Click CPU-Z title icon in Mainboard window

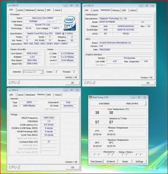point(84,5)
